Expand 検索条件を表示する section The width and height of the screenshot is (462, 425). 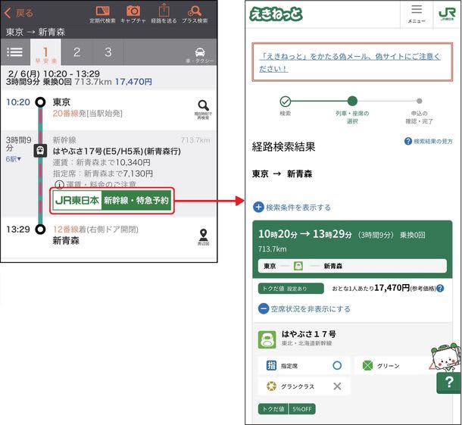292,207
